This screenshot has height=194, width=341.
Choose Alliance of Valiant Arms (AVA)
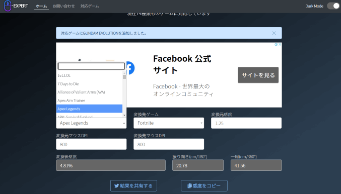click(89, 92)
